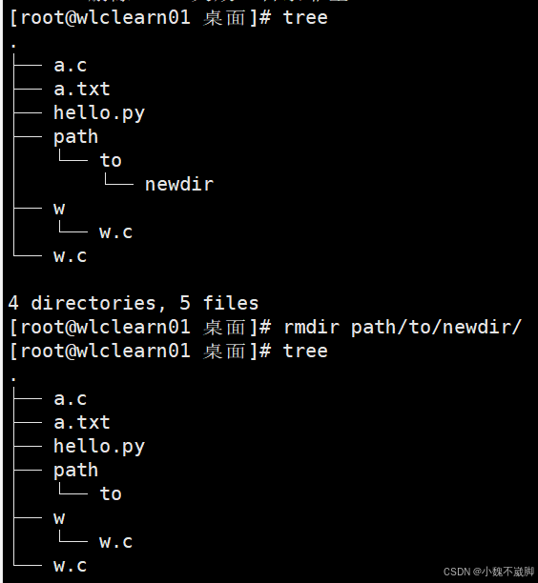Click the first tree command at top
The height and width of the screenshot is (583, 538).
(x=305, y=17)
